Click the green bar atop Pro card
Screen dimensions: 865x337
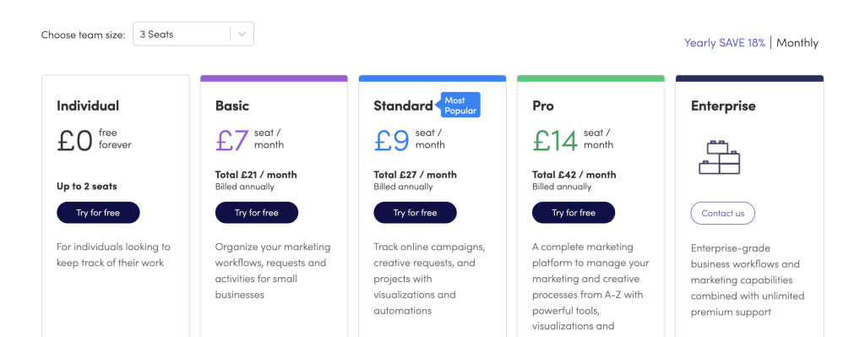coord(590,79)
